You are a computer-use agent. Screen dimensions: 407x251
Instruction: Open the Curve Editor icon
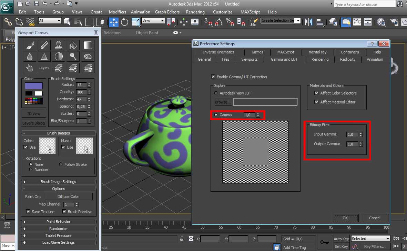[357, 22]
